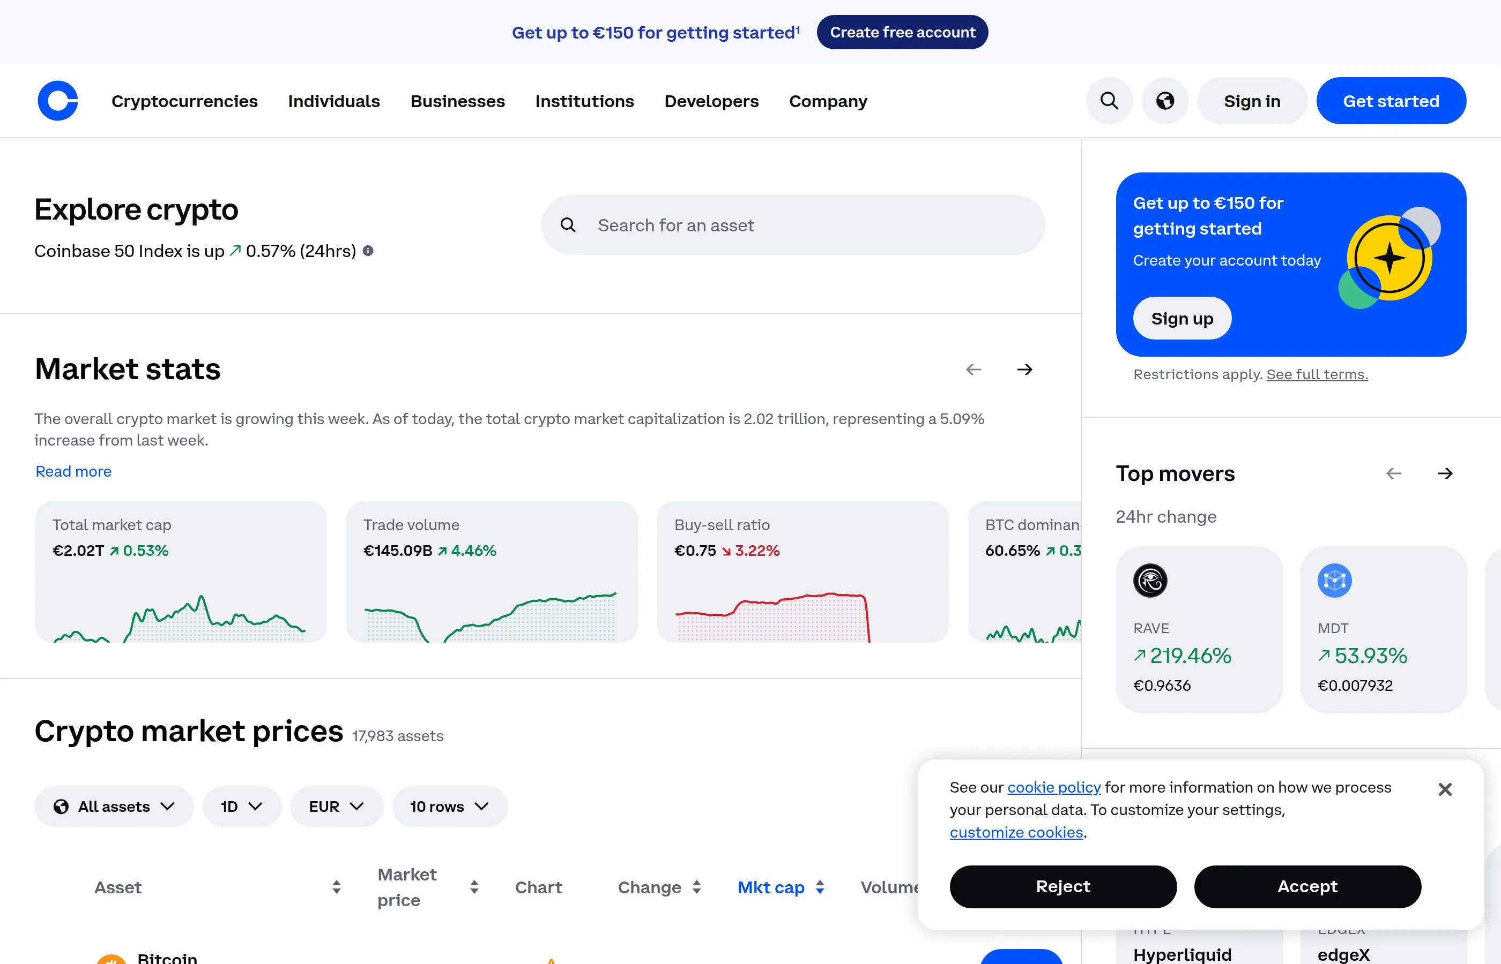The image size is (1501, 964).
Task: Click the Get up to €150 banner text
Action: (655, 33)
